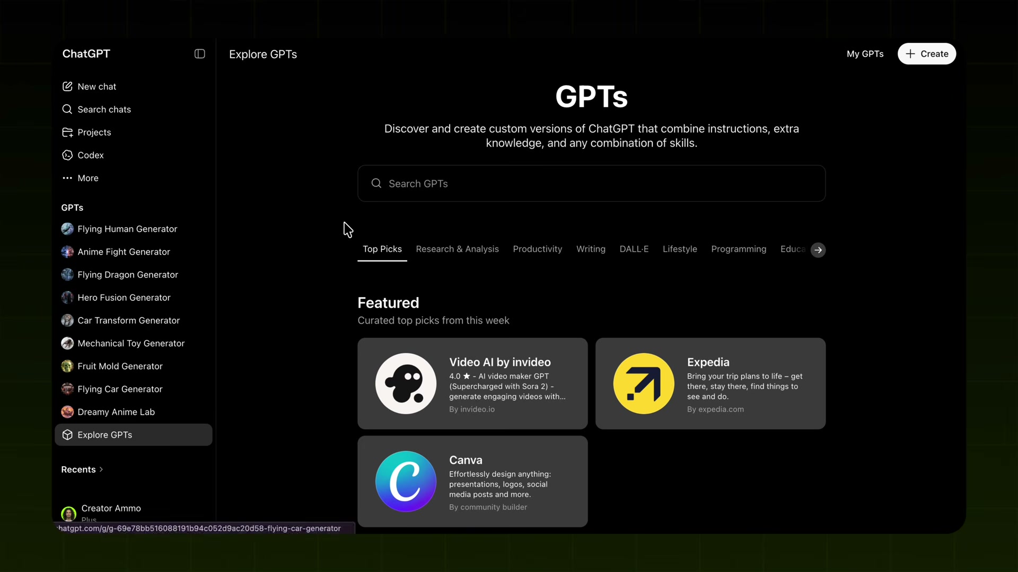The height and width of the screenshot is (572, 1018).
Task: Open the Search chats label
Action: click(x=104, y=109)
